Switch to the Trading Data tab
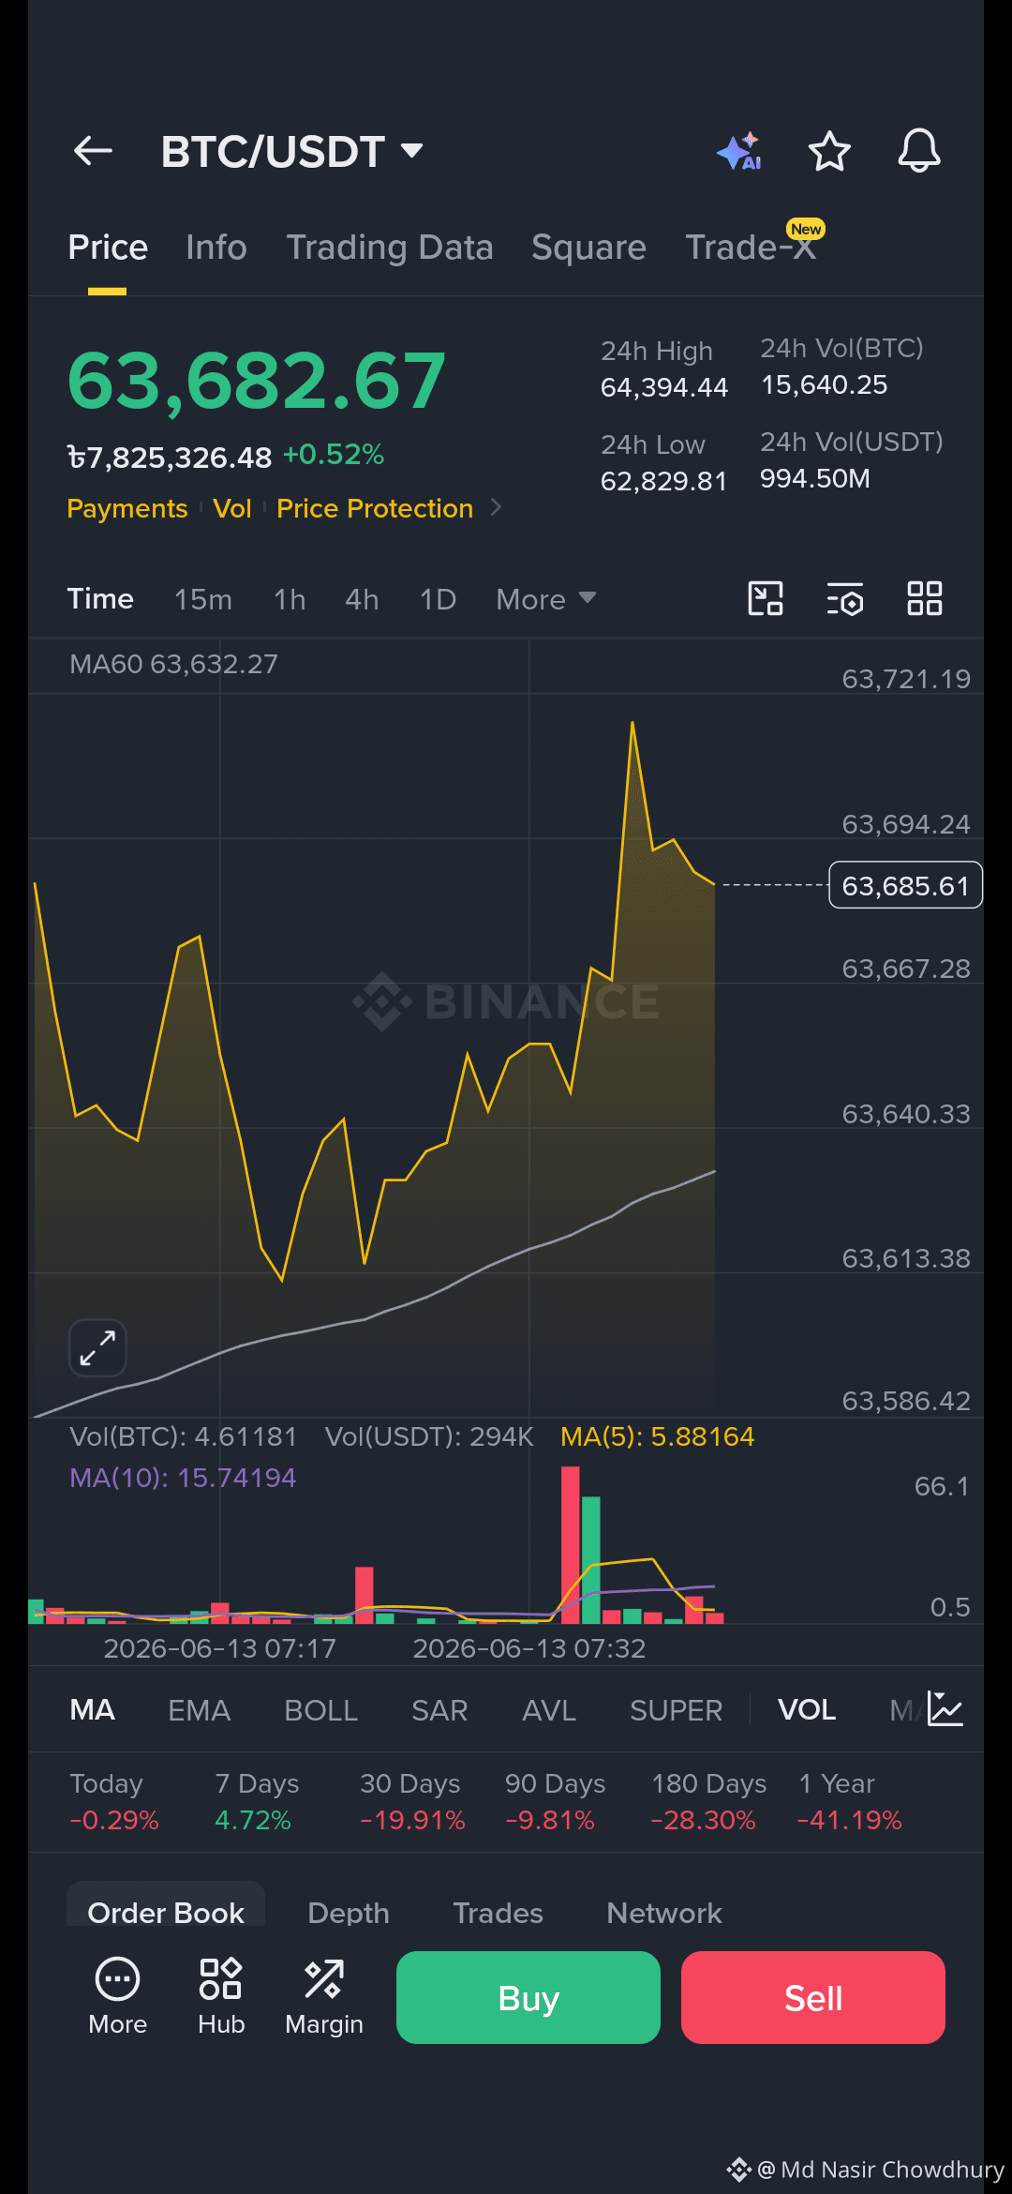 click(x=390, y=248)
